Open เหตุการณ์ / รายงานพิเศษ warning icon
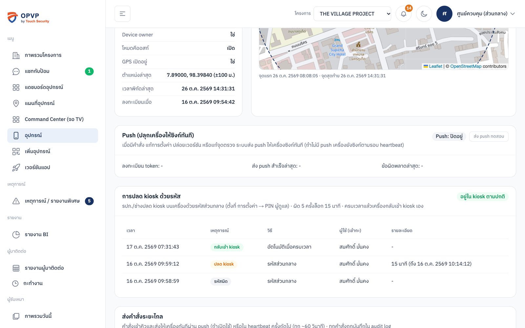This screenshot has width=525, height=328. pyautogui.click(x=16, y=201)
